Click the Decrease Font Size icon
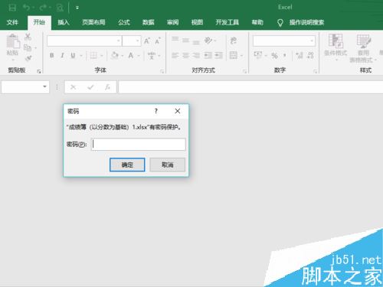Viewport: 383px width, 287px height. pyautogui.click(x=158, y=41)
